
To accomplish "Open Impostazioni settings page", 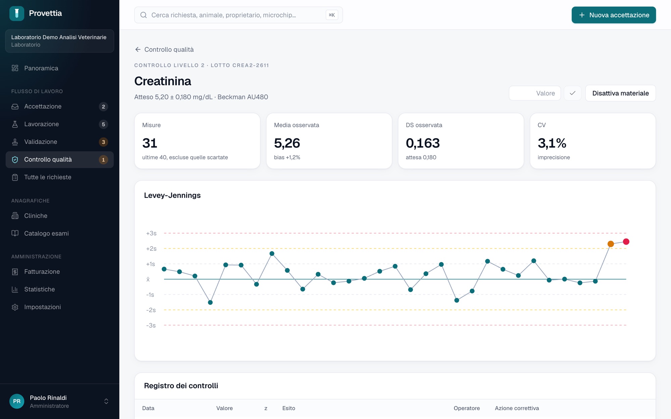I will [x=59, y=307].
